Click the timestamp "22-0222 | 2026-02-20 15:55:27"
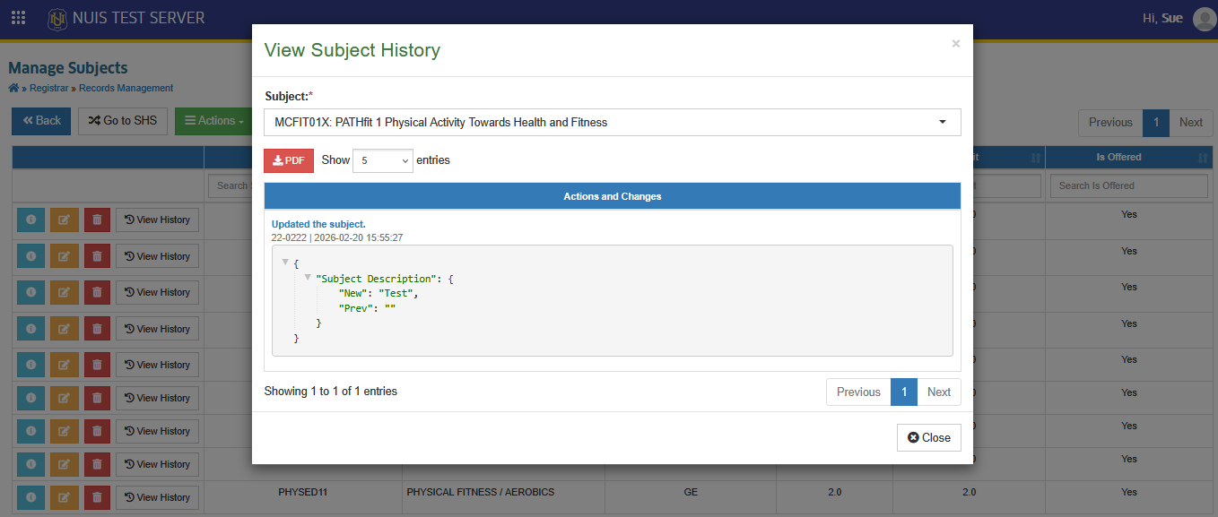This screenshot has width=1218, height=517. coord(337,237)
